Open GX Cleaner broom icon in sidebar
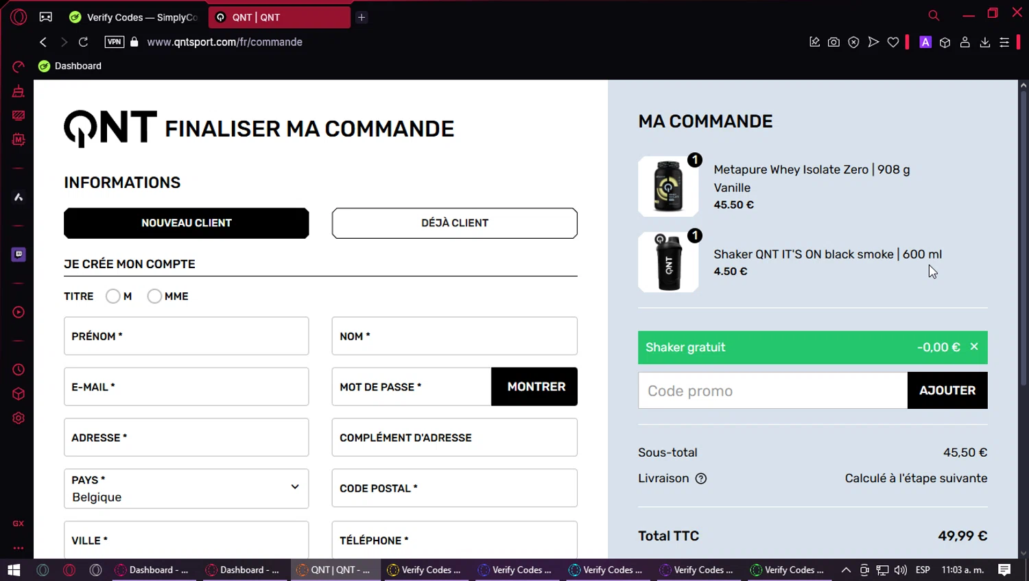The width and height of the screenshot is (1029, 581). (x=19, y=91)
